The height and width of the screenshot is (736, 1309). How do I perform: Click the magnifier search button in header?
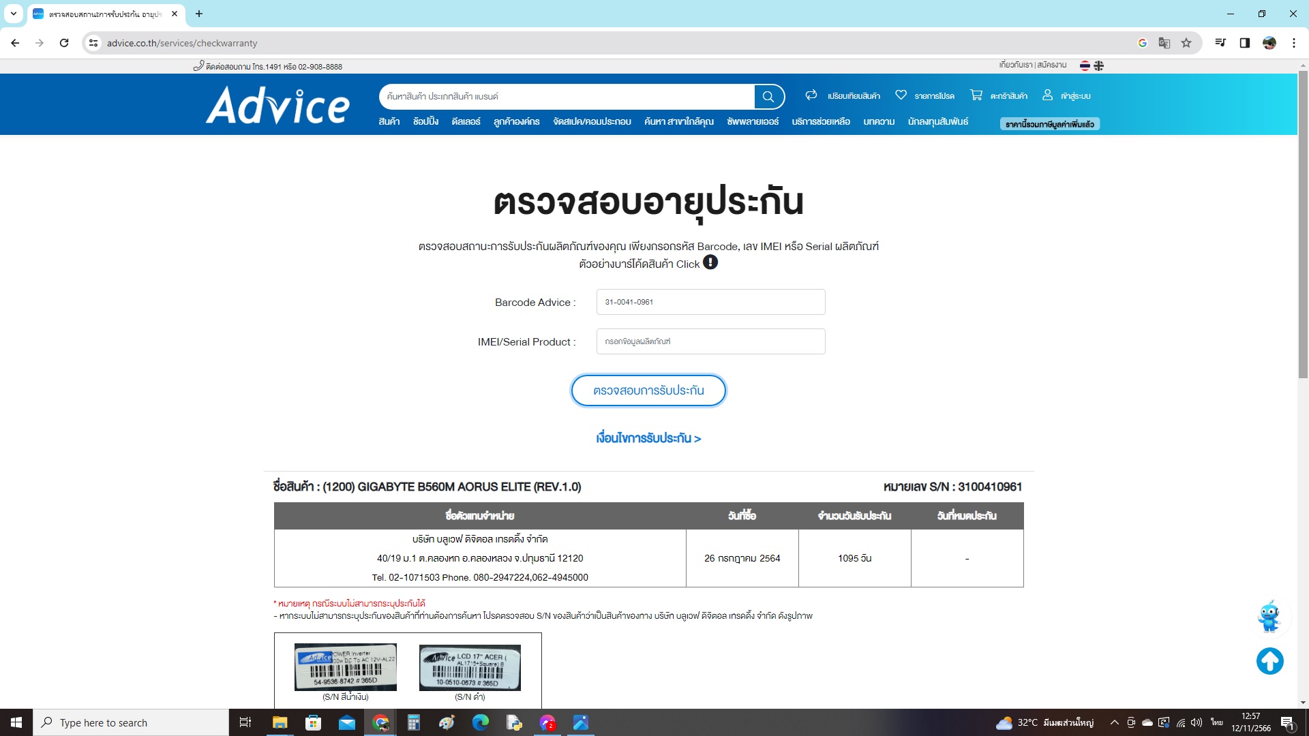768,97
